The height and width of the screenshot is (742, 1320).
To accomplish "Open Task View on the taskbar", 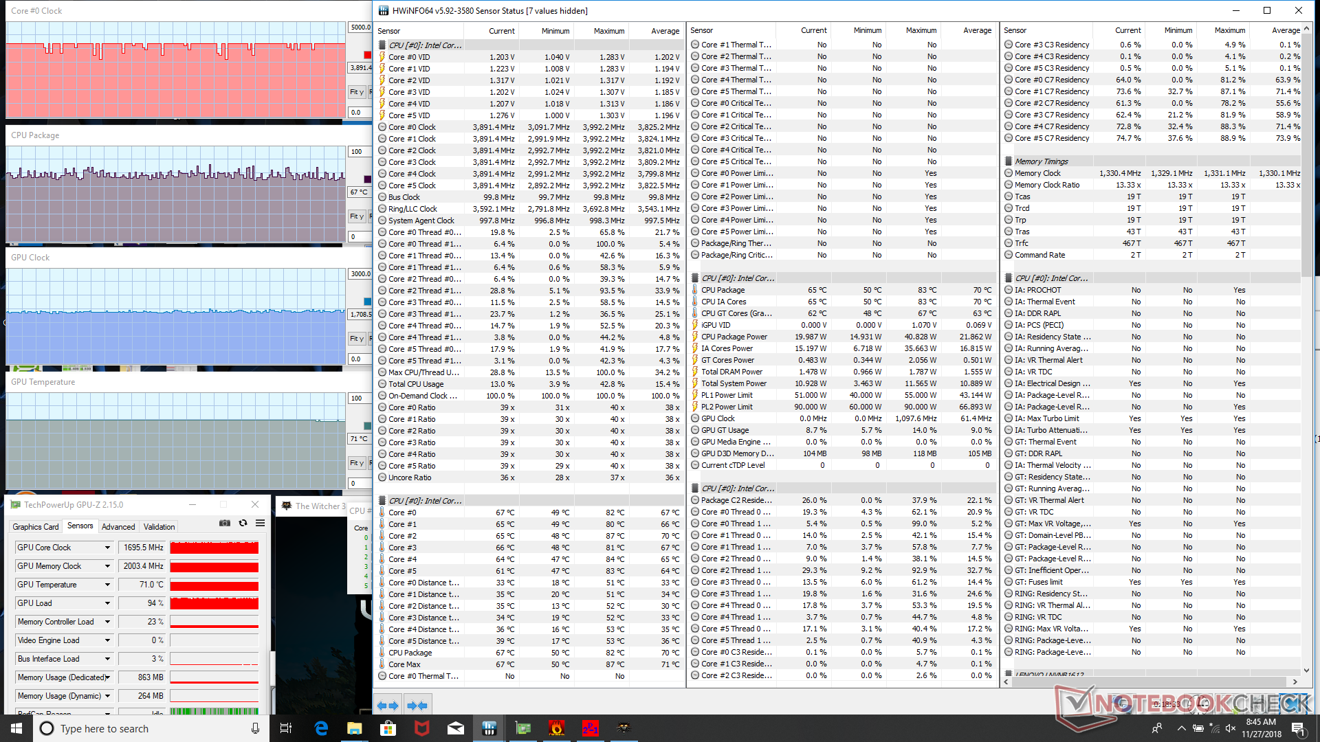I will tap(286, 728).
